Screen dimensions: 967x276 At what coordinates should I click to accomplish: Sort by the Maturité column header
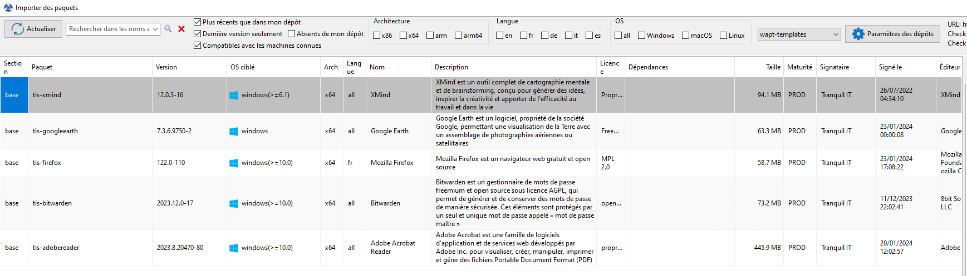(x=800, y=67)
